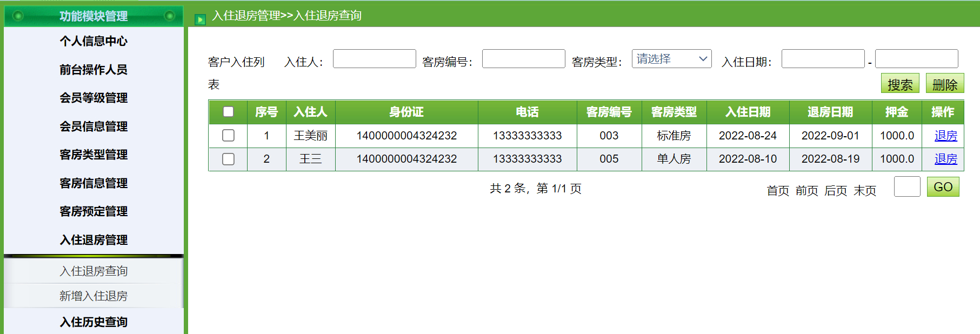Click the 入住日期 column header
Screen dimensions: 980x334
748,112
